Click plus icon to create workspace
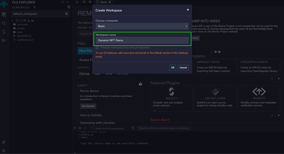The width and height of the screenshot is (284, 154). pyautogui.click(x=34, y=7)
